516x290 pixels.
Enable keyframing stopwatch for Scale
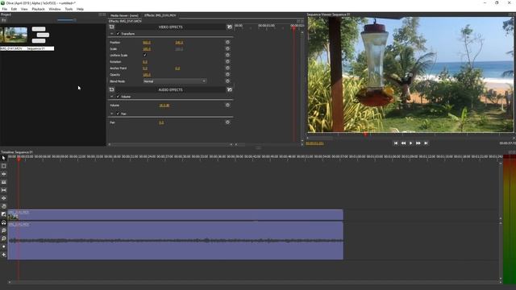[x=227, y=48]
